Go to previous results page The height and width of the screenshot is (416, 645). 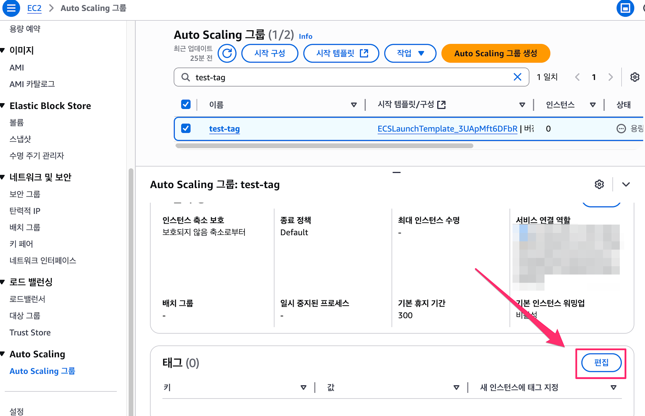click(577, 77)
